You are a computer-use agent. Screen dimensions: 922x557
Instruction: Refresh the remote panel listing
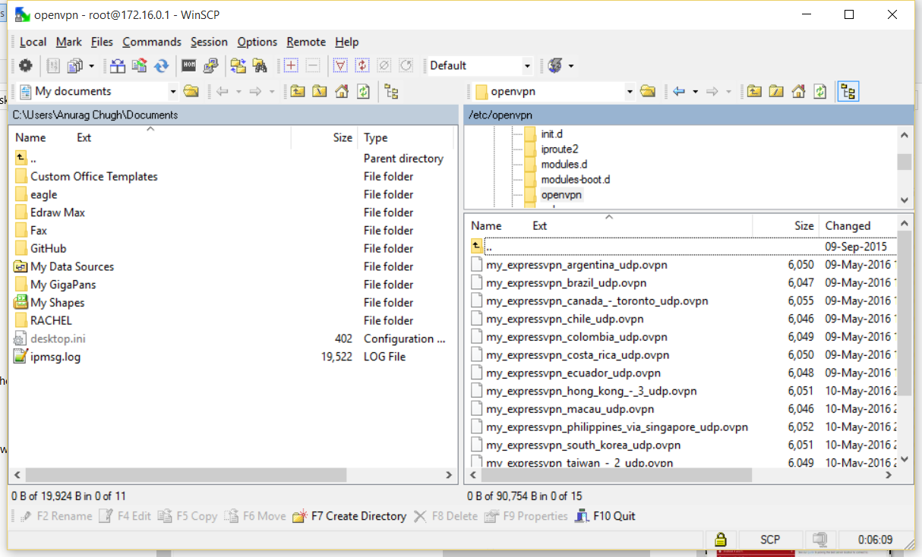[820, 92]
